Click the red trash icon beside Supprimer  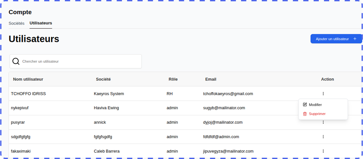tap(305, 114)
